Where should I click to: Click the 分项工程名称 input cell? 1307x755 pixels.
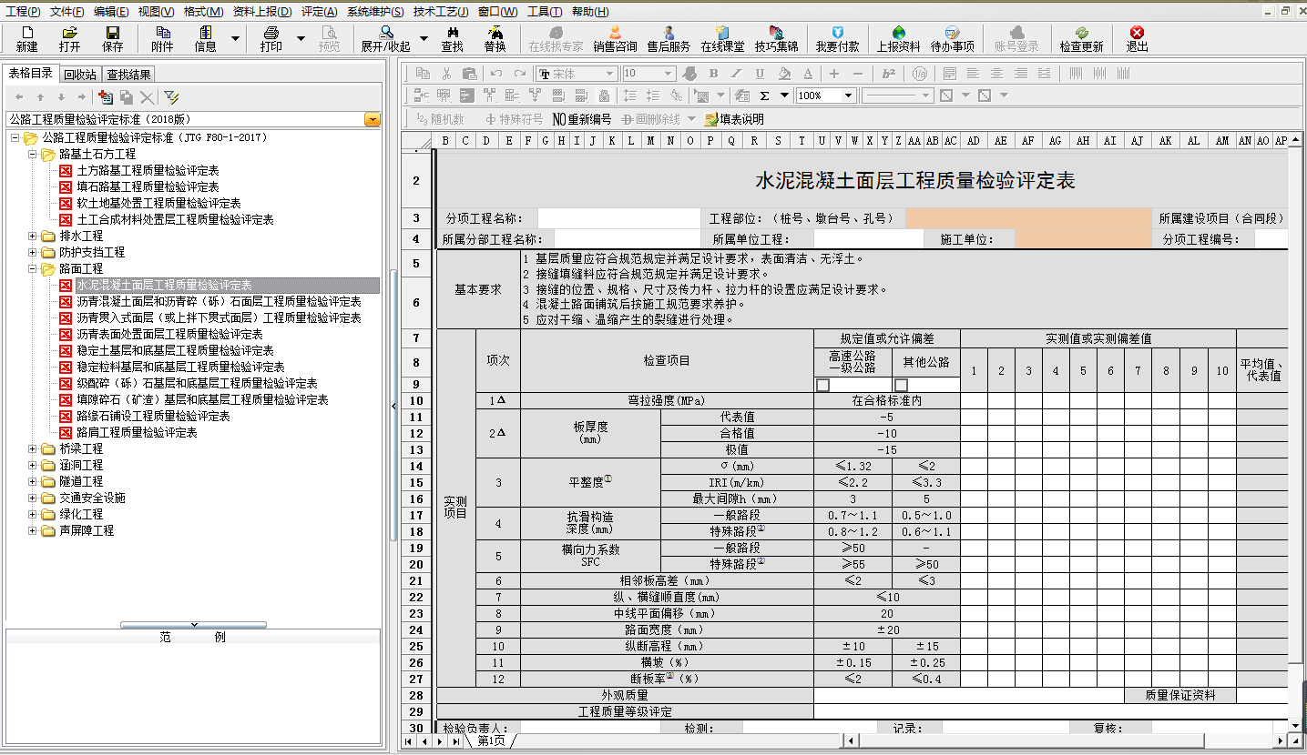pos(620,218)
